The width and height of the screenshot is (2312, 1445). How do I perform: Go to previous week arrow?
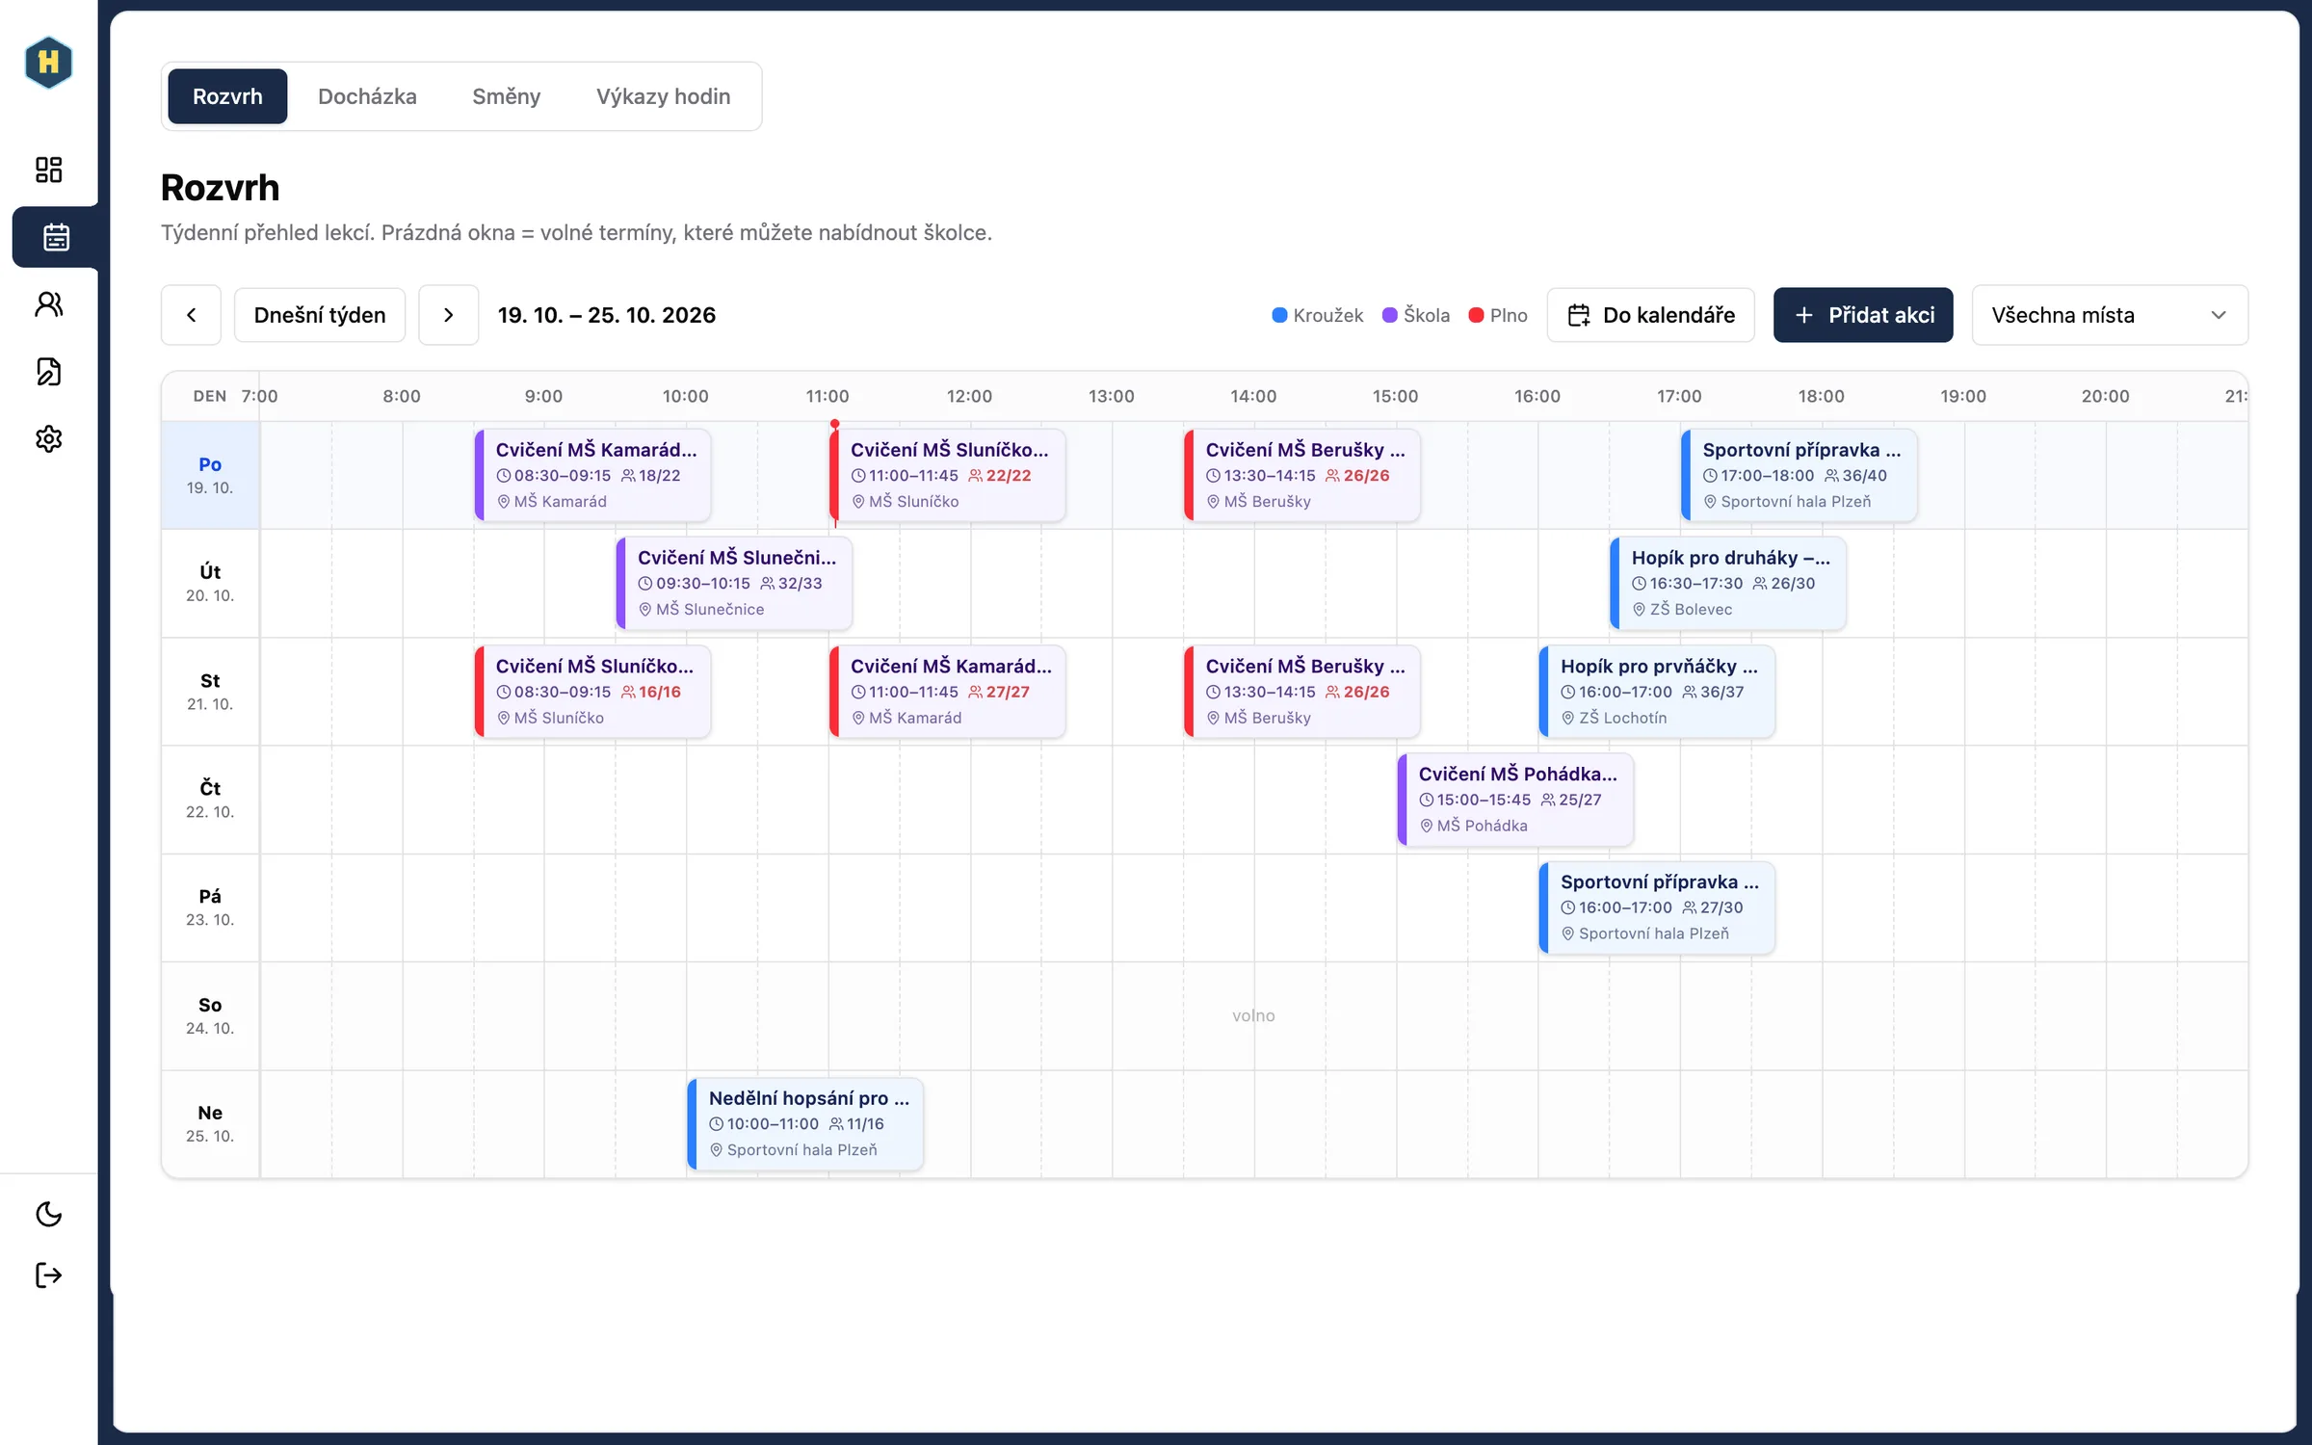click(x=191, y=315)
